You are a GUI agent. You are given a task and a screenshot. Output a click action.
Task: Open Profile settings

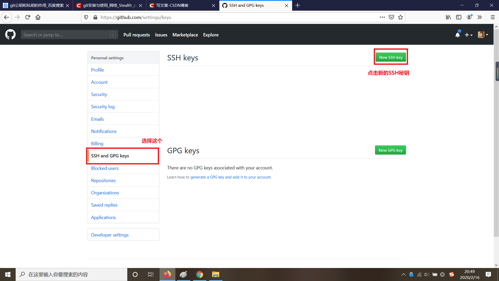(x=123, y=70)
